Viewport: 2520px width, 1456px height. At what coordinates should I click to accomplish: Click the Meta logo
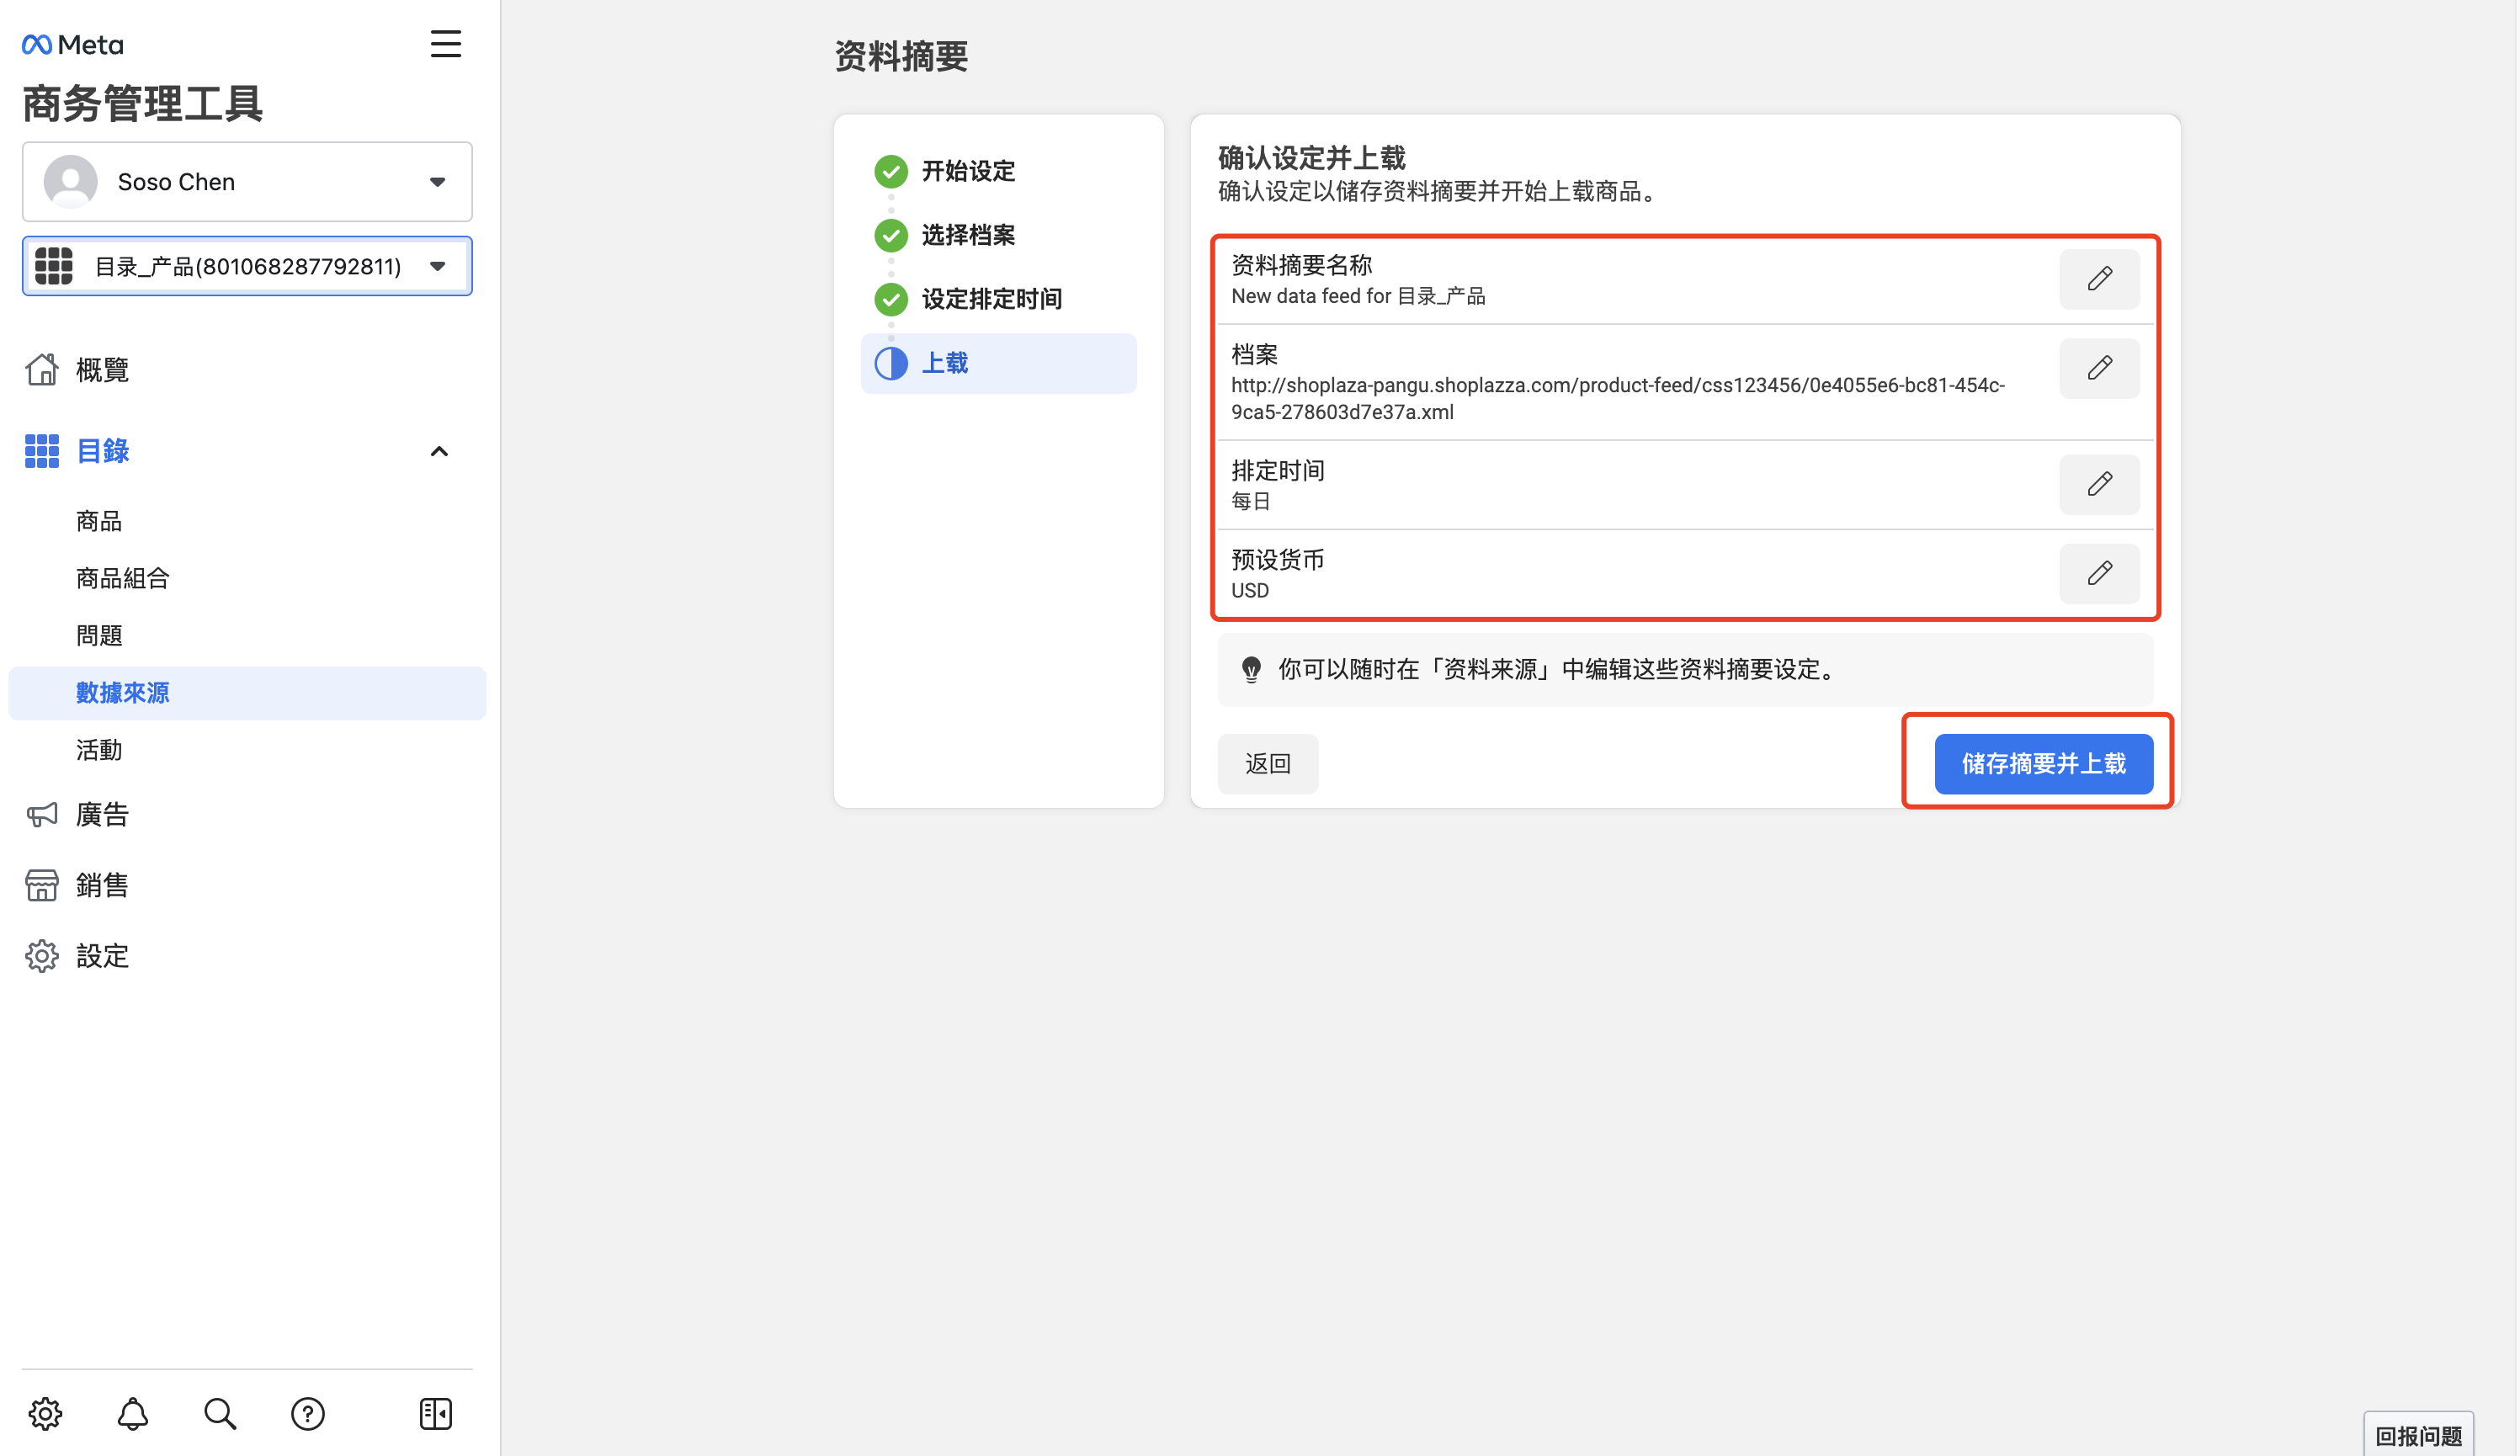73,45
